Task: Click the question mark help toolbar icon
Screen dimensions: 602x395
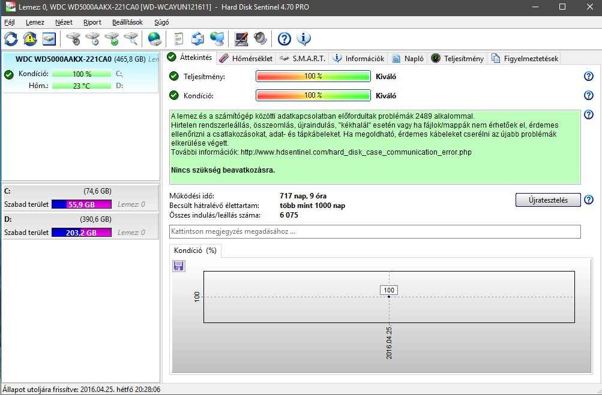Action: coord(284,39)
